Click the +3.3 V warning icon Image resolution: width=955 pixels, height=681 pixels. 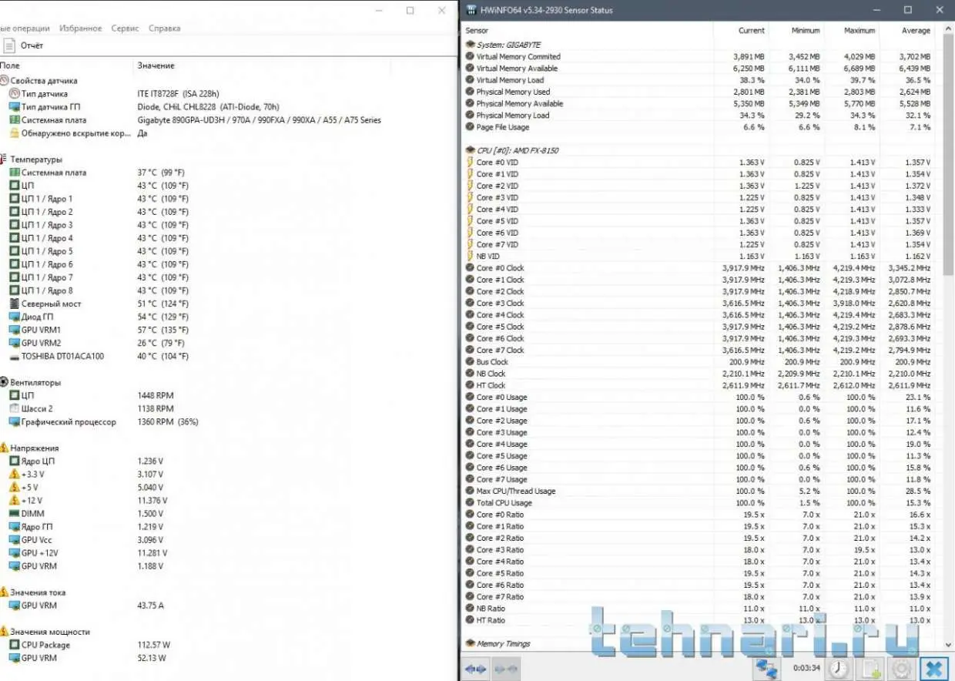15,474
